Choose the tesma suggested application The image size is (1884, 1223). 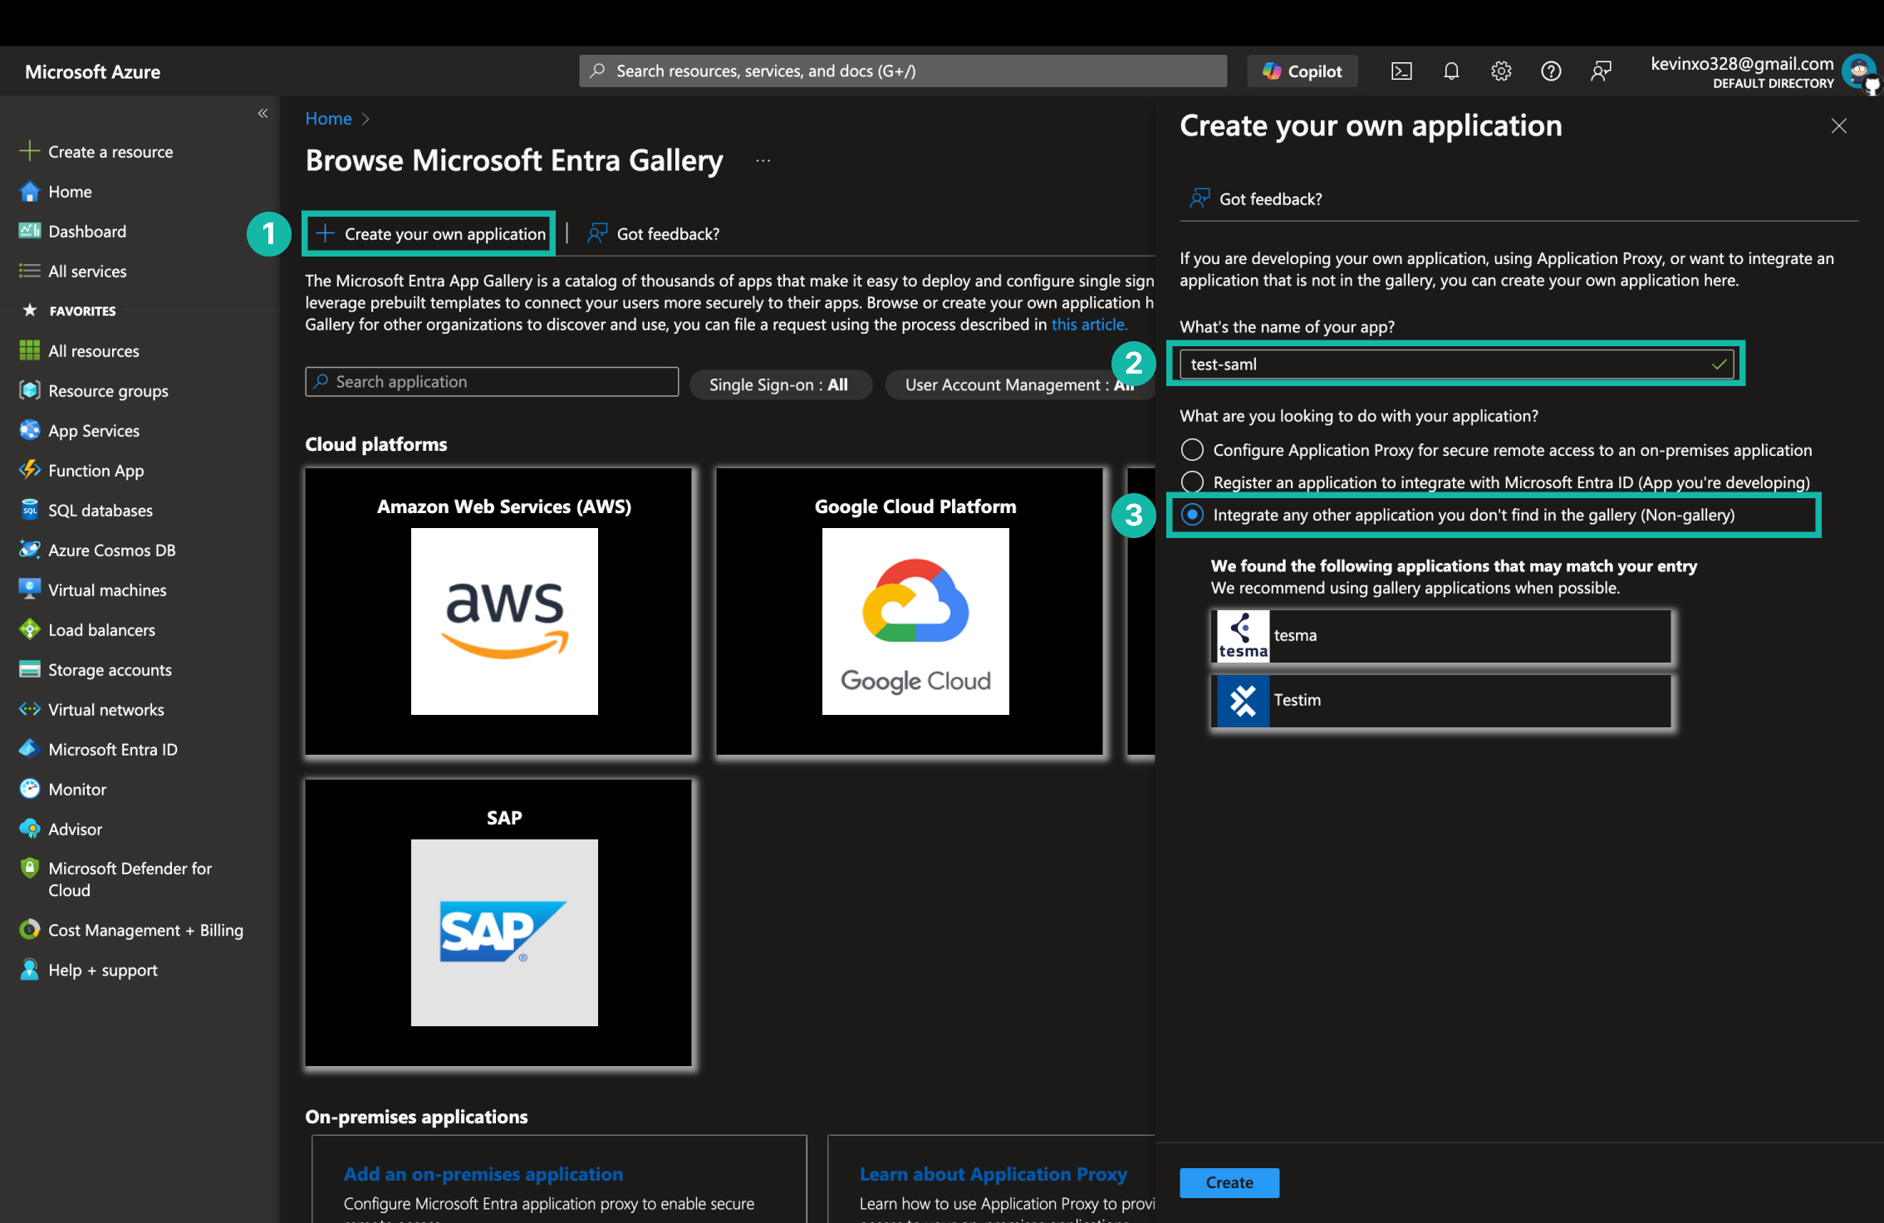[x=1441, y=636]
